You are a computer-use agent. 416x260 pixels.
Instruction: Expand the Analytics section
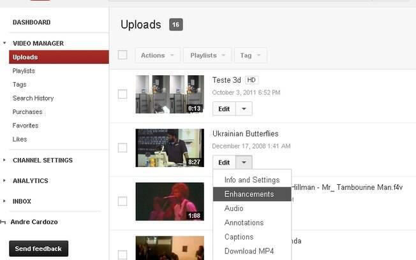[4, 180]
